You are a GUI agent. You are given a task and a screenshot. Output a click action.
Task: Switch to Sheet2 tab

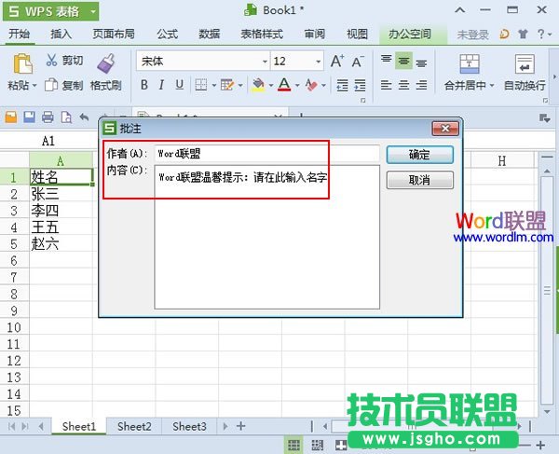[134, 426]
